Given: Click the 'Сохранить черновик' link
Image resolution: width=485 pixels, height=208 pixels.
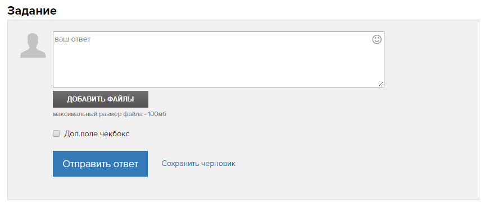Looking at the screenshot, I should pos(198,164).
